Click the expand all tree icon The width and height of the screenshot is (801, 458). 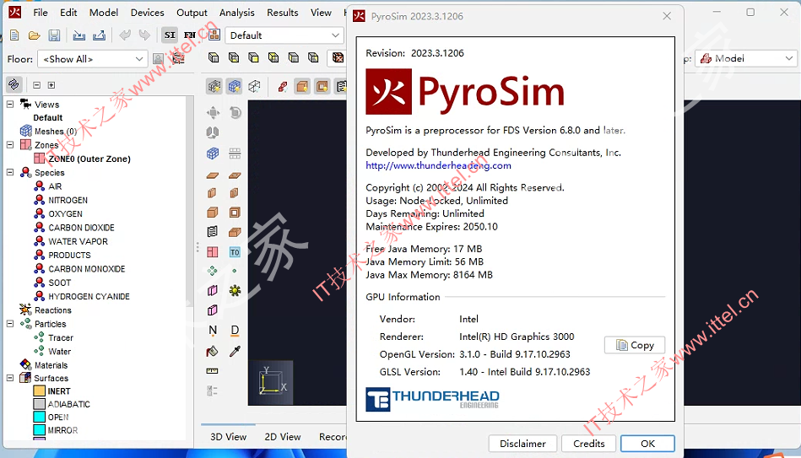[x=51, y=84]
